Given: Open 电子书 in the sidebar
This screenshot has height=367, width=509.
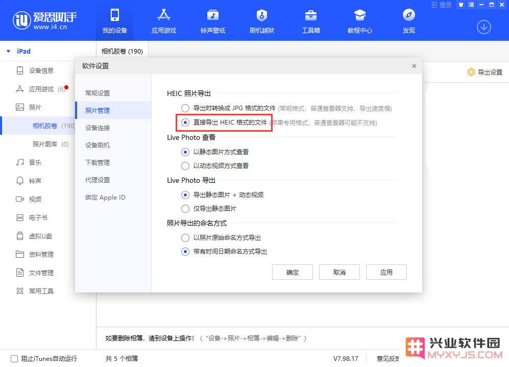Looking at the screenshot, I should tap(38, 218).
